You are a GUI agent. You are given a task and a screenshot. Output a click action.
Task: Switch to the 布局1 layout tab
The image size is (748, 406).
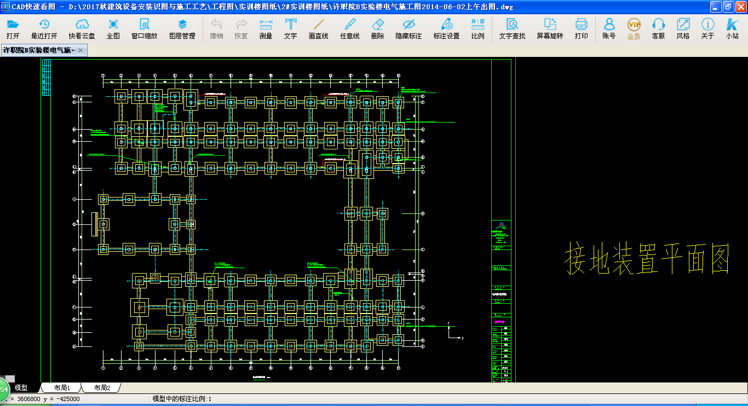[60, 387]
